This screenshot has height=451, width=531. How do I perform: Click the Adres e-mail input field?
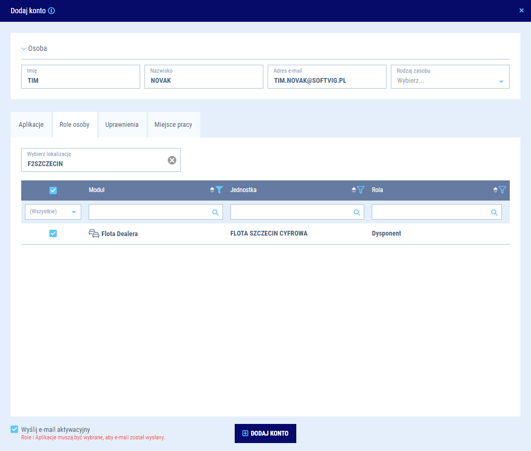point(327,81)
